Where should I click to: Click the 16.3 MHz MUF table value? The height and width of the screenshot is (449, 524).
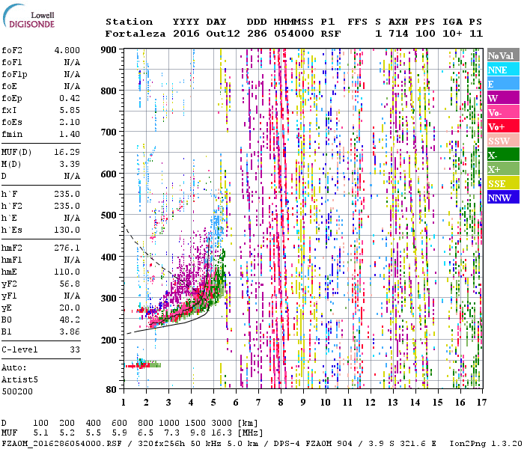pos(222,433)
